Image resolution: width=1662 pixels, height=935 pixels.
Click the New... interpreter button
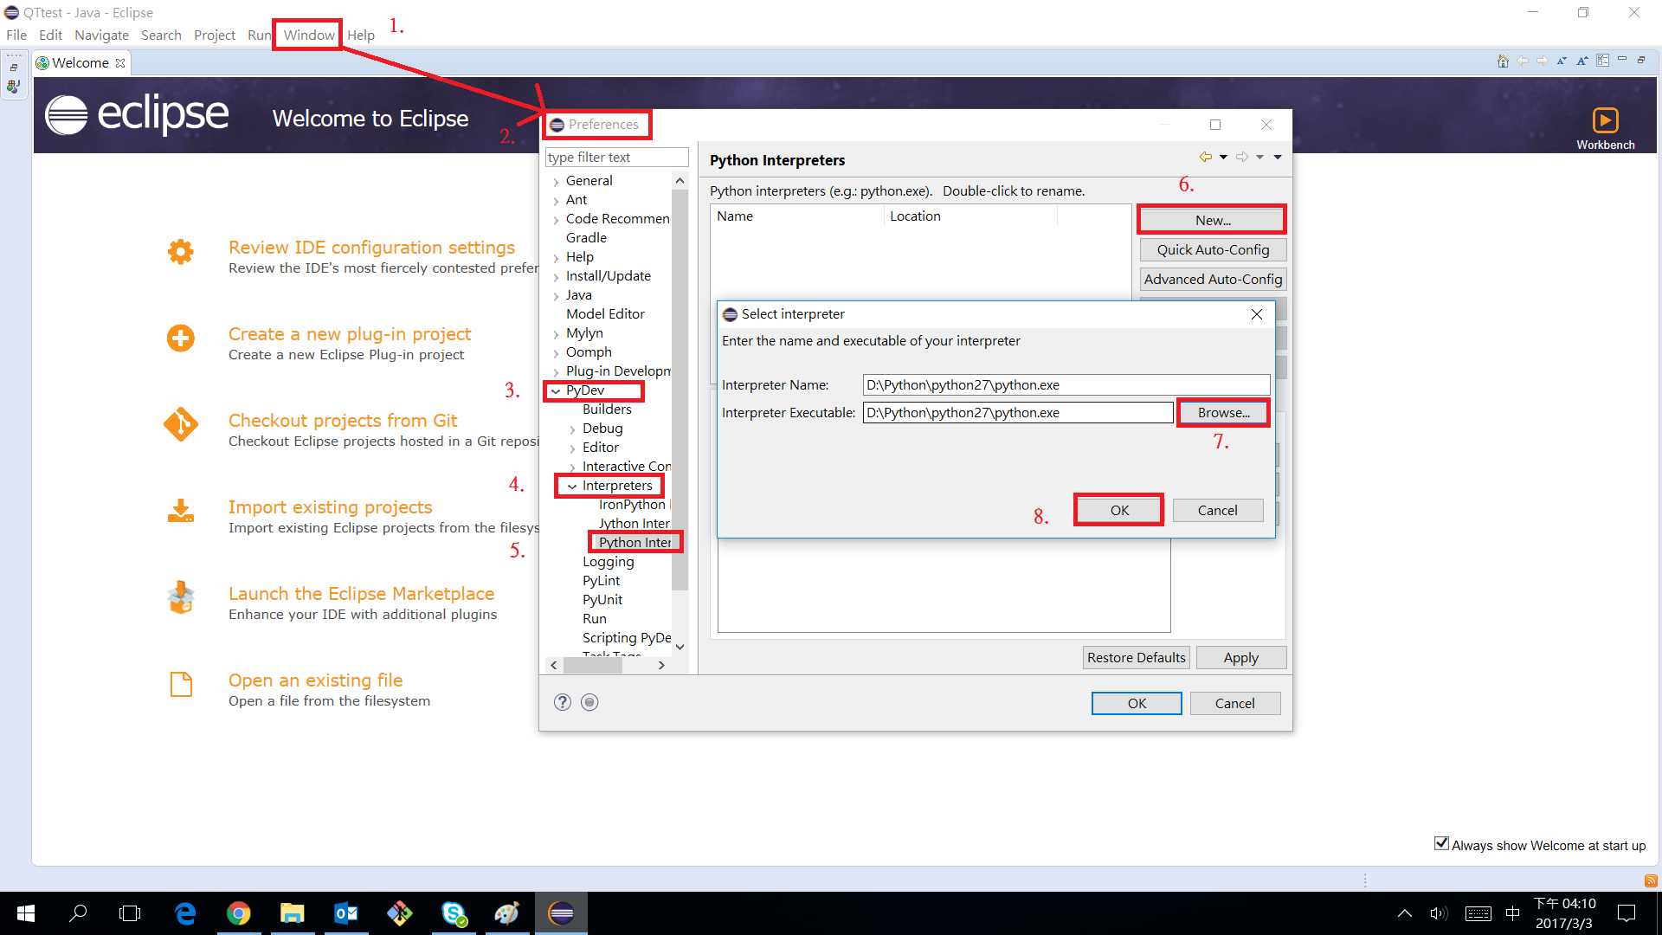[1212, 220]
